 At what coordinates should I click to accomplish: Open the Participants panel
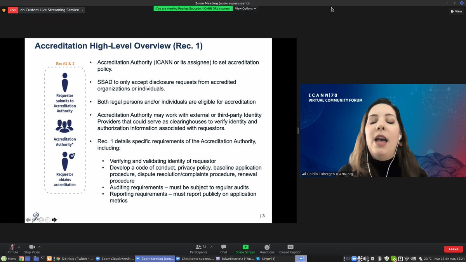point(198,248)
